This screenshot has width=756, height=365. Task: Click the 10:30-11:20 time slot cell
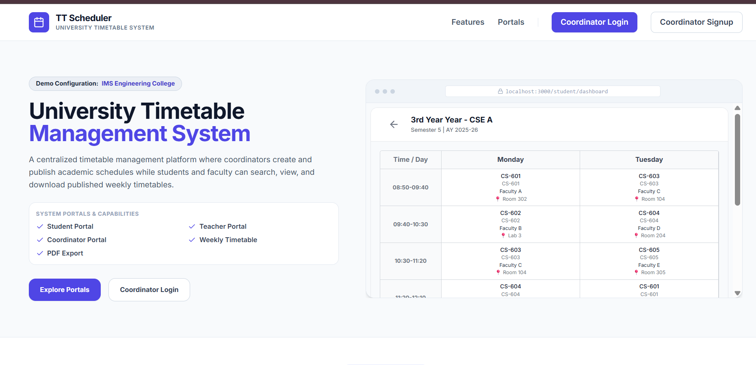point(411,261)
